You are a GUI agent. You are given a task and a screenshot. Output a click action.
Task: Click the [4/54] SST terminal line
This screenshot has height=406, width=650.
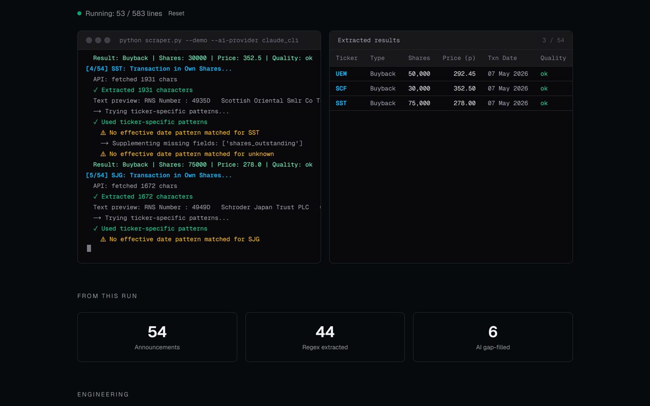[x=159, y=69]
